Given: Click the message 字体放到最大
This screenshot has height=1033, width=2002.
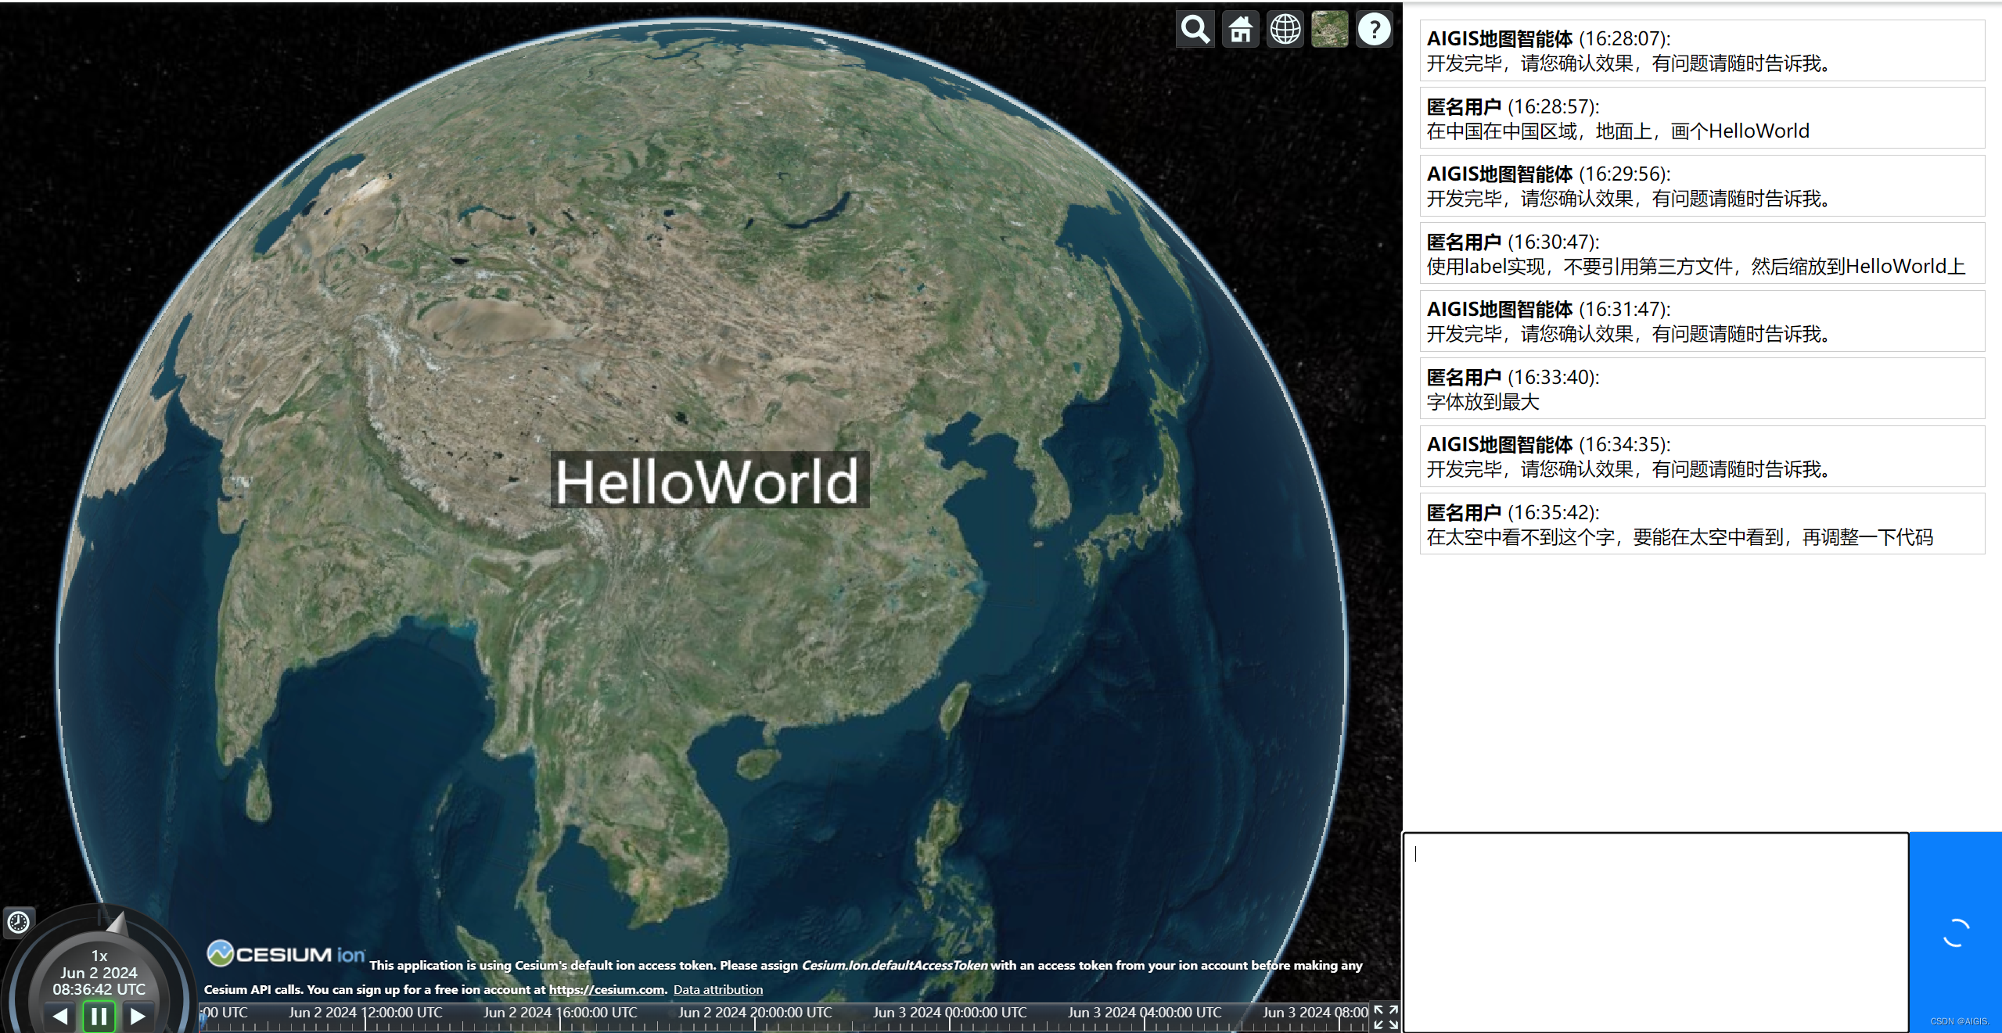Looking at the screenshot, I should click(x=1483, y=402).
